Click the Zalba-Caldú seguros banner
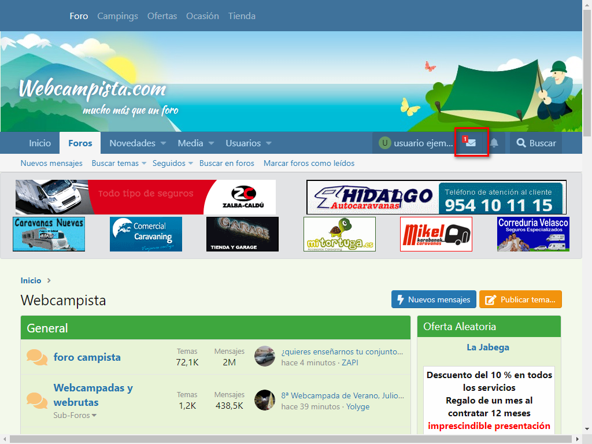Image resolution: width=592 pixels, height=444 pixels. [x=146, y=197]
